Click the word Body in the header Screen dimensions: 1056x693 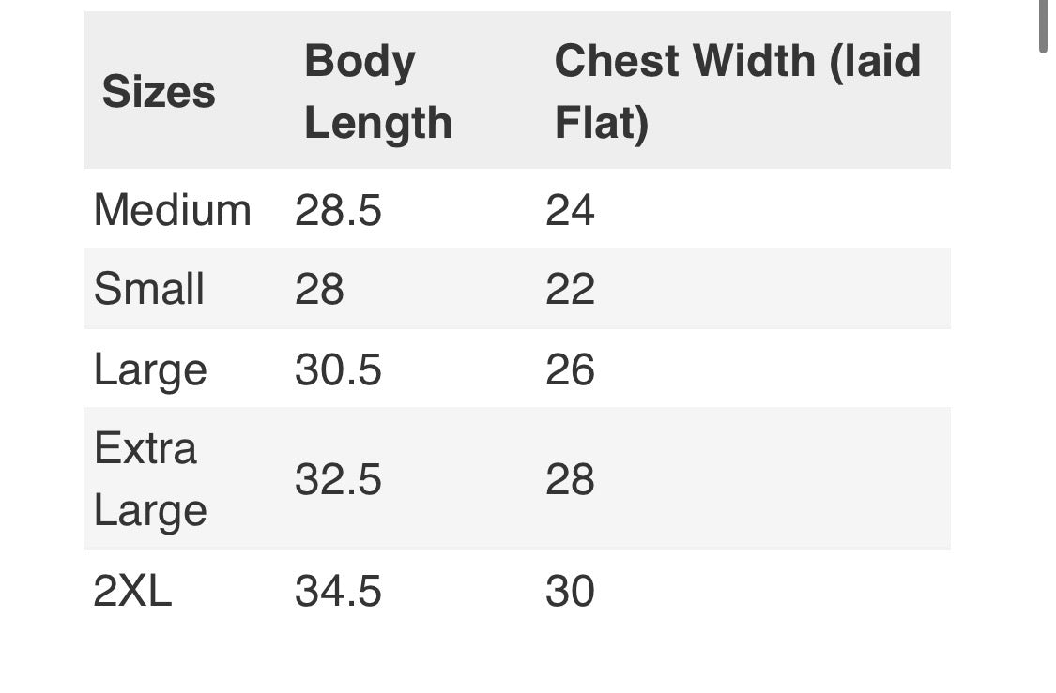pos(360,62)
